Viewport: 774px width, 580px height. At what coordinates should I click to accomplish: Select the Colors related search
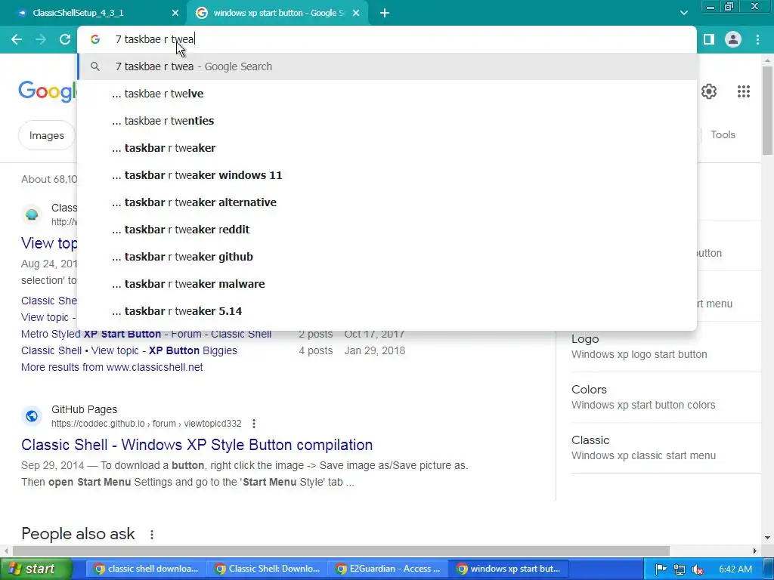[x=665, y=397]
